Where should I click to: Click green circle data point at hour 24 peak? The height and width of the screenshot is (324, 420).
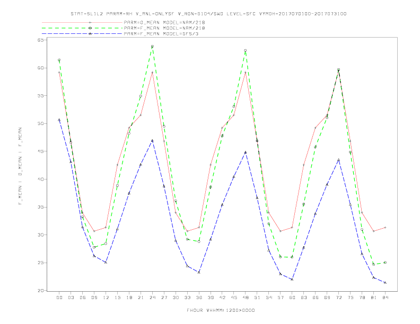coord(152,47)
